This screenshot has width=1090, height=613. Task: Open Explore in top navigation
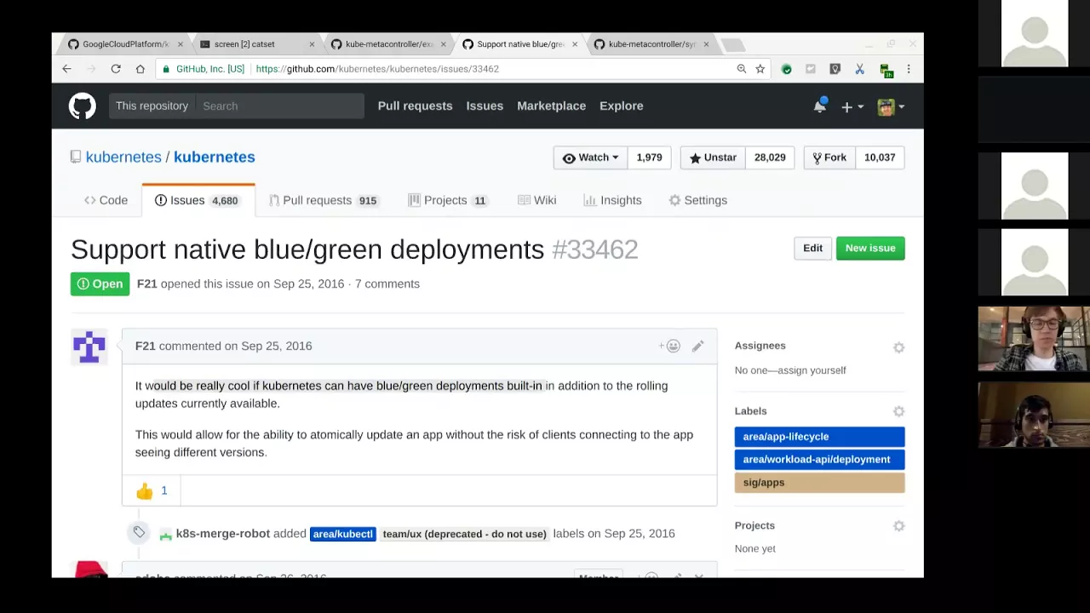621,106
